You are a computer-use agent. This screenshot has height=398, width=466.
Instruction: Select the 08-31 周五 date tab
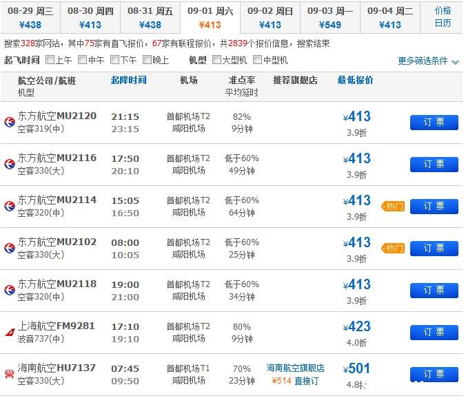(x=150, y=17)
